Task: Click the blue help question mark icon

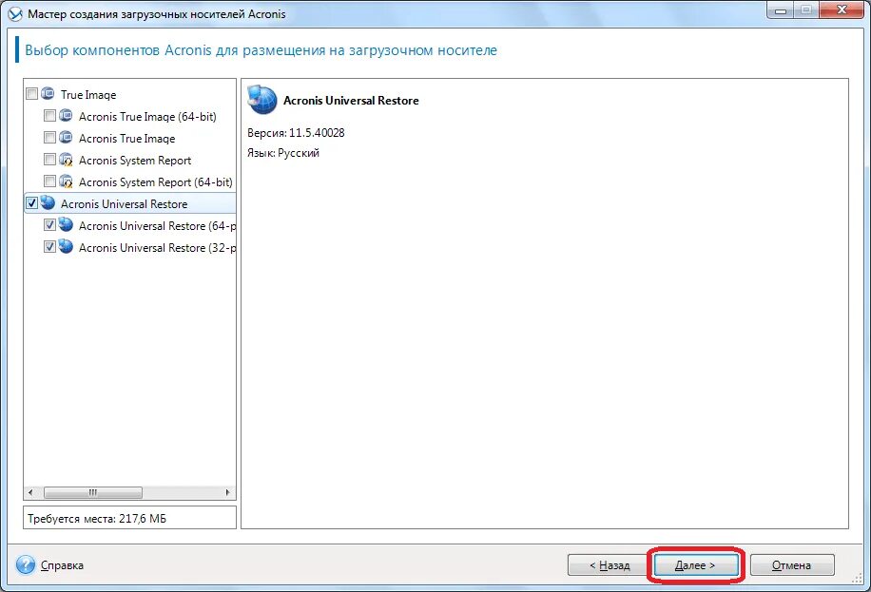Action: tap(26, 564)
